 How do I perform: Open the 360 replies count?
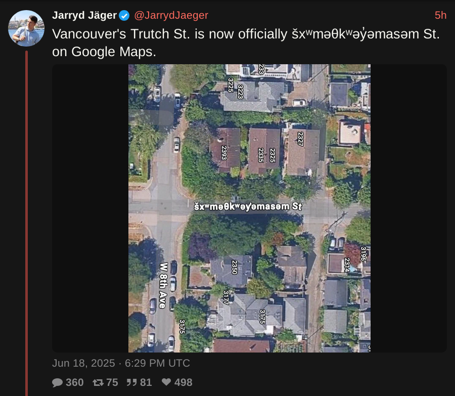75,382
